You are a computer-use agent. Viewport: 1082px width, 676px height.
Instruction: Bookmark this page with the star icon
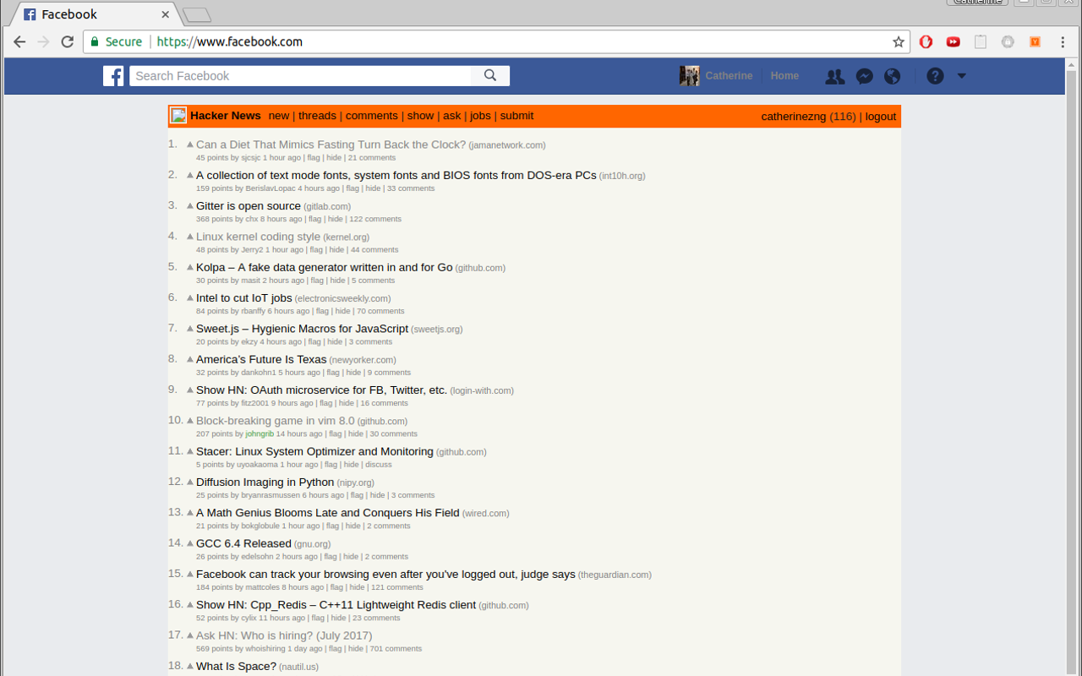(899, 41)
